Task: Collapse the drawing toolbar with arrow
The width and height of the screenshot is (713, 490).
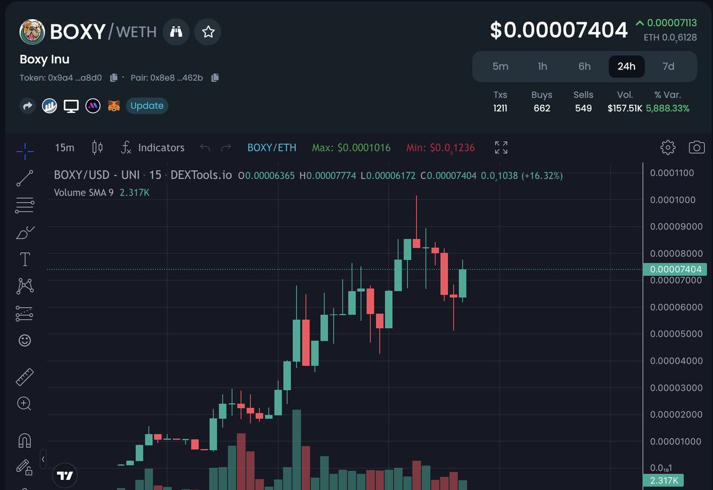Action: click(x=43, y=459)
